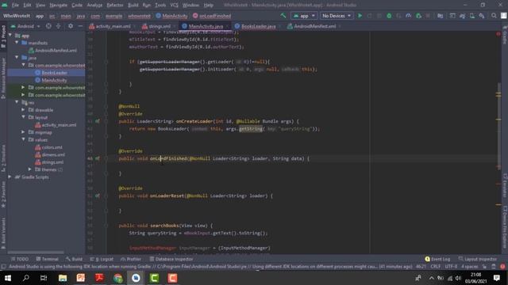Click Collapse All icon in Project panel
This screenshot has height=285, width=508.
pos(58,26)
